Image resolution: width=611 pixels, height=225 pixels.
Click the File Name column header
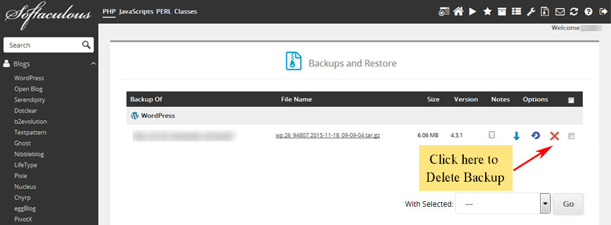coord(296,99)
